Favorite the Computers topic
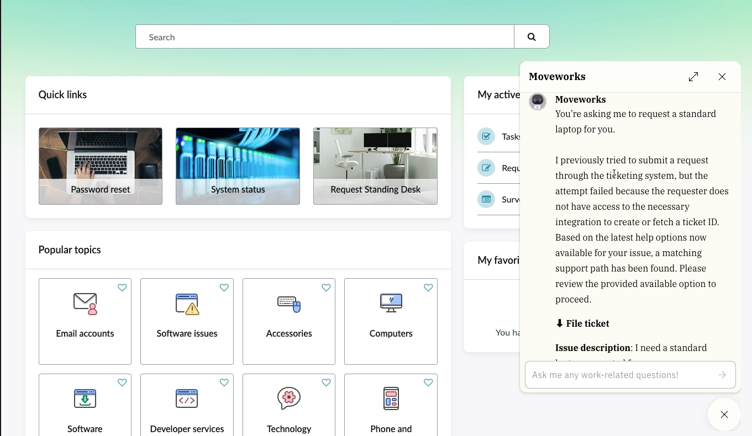This screenshot has width=752, height=436. 428,288
